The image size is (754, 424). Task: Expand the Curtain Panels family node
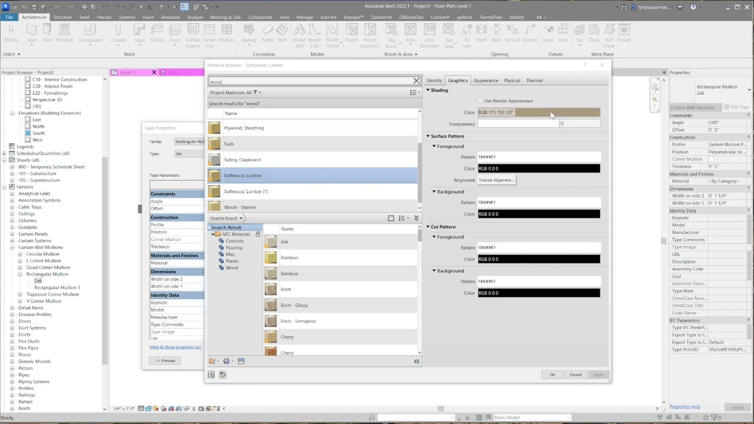pyautogui.click(x=12, y=234)
